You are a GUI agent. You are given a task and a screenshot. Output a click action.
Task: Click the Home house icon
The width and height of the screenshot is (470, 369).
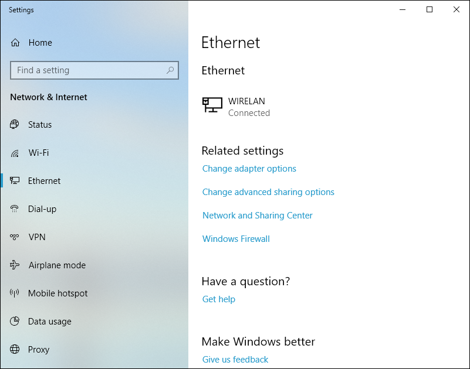(x=15, y=43)
